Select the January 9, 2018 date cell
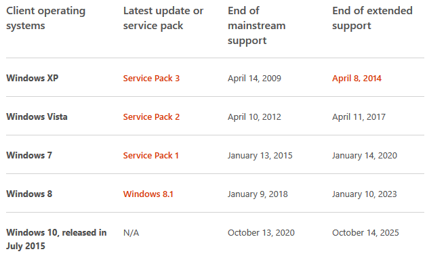 [258, 194]
